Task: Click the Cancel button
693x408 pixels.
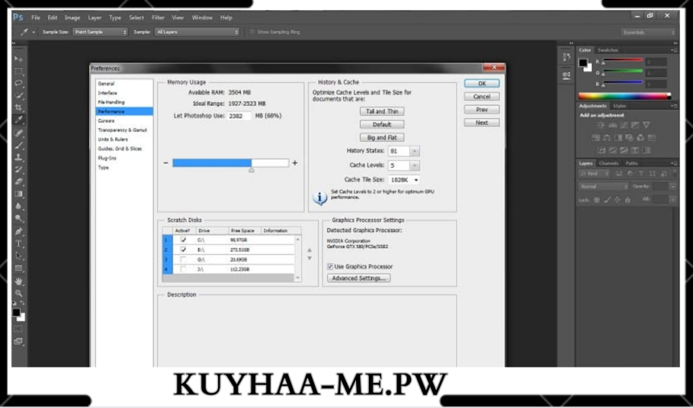Action: tap(482, 96)
